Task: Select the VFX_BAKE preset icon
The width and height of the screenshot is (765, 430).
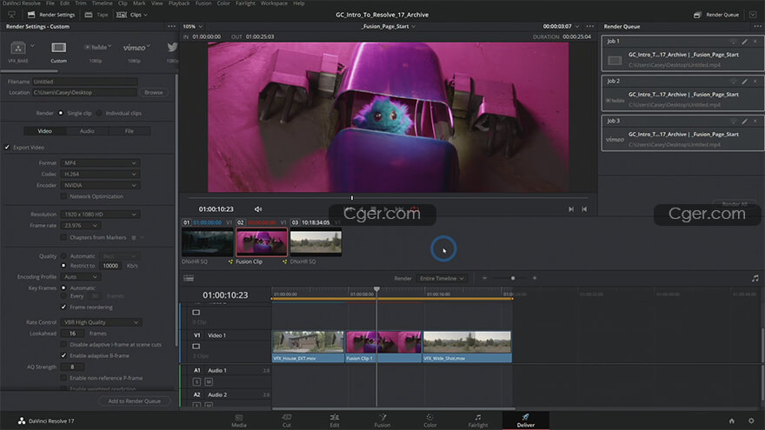Action: (x=18, y=48)
